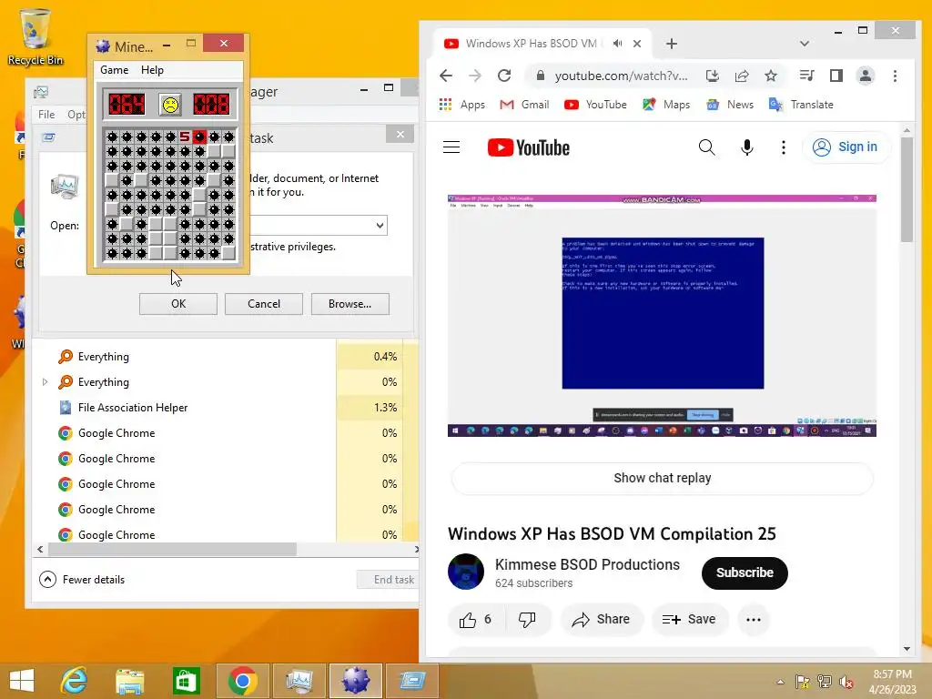
Task: Open the dropdown arrow of the Open field
Action: coord(380,226)
